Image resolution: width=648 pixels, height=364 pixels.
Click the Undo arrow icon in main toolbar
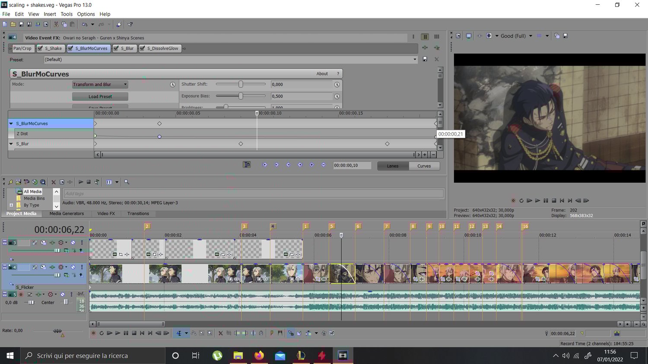click(x=85, y=25)
